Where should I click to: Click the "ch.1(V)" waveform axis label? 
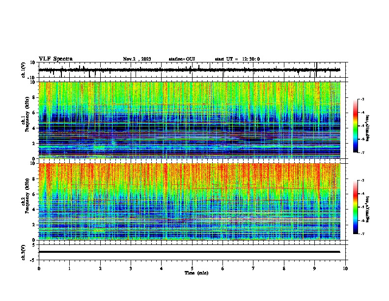click(x=24, y=70)
